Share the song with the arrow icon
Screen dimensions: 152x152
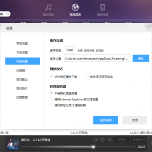tap(109, 139)
